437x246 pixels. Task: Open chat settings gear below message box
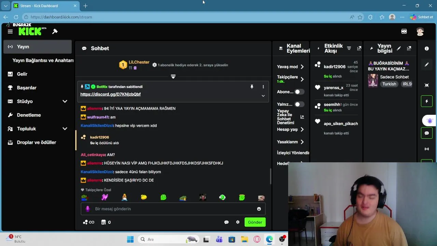coord(238,222)
